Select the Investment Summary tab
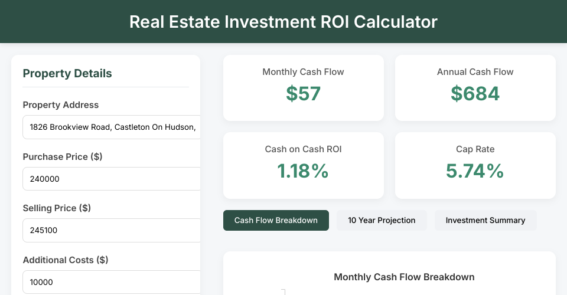Image resolution: width=567 pixels, height=295 pixels. [x=485, y=221]
